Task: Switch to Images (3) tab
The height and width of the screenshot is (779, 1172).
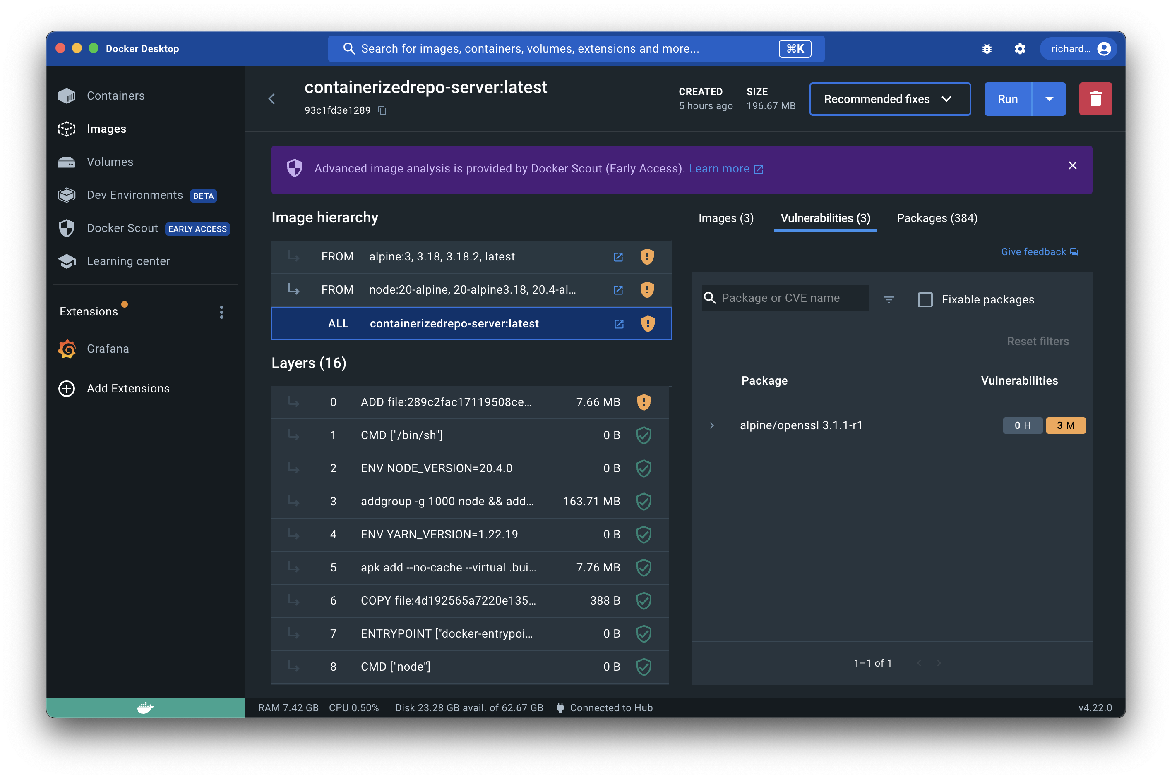Action: coord(725,218)
